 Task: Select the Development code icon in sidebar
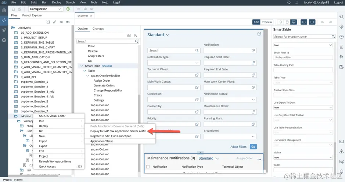coord(4,20)
